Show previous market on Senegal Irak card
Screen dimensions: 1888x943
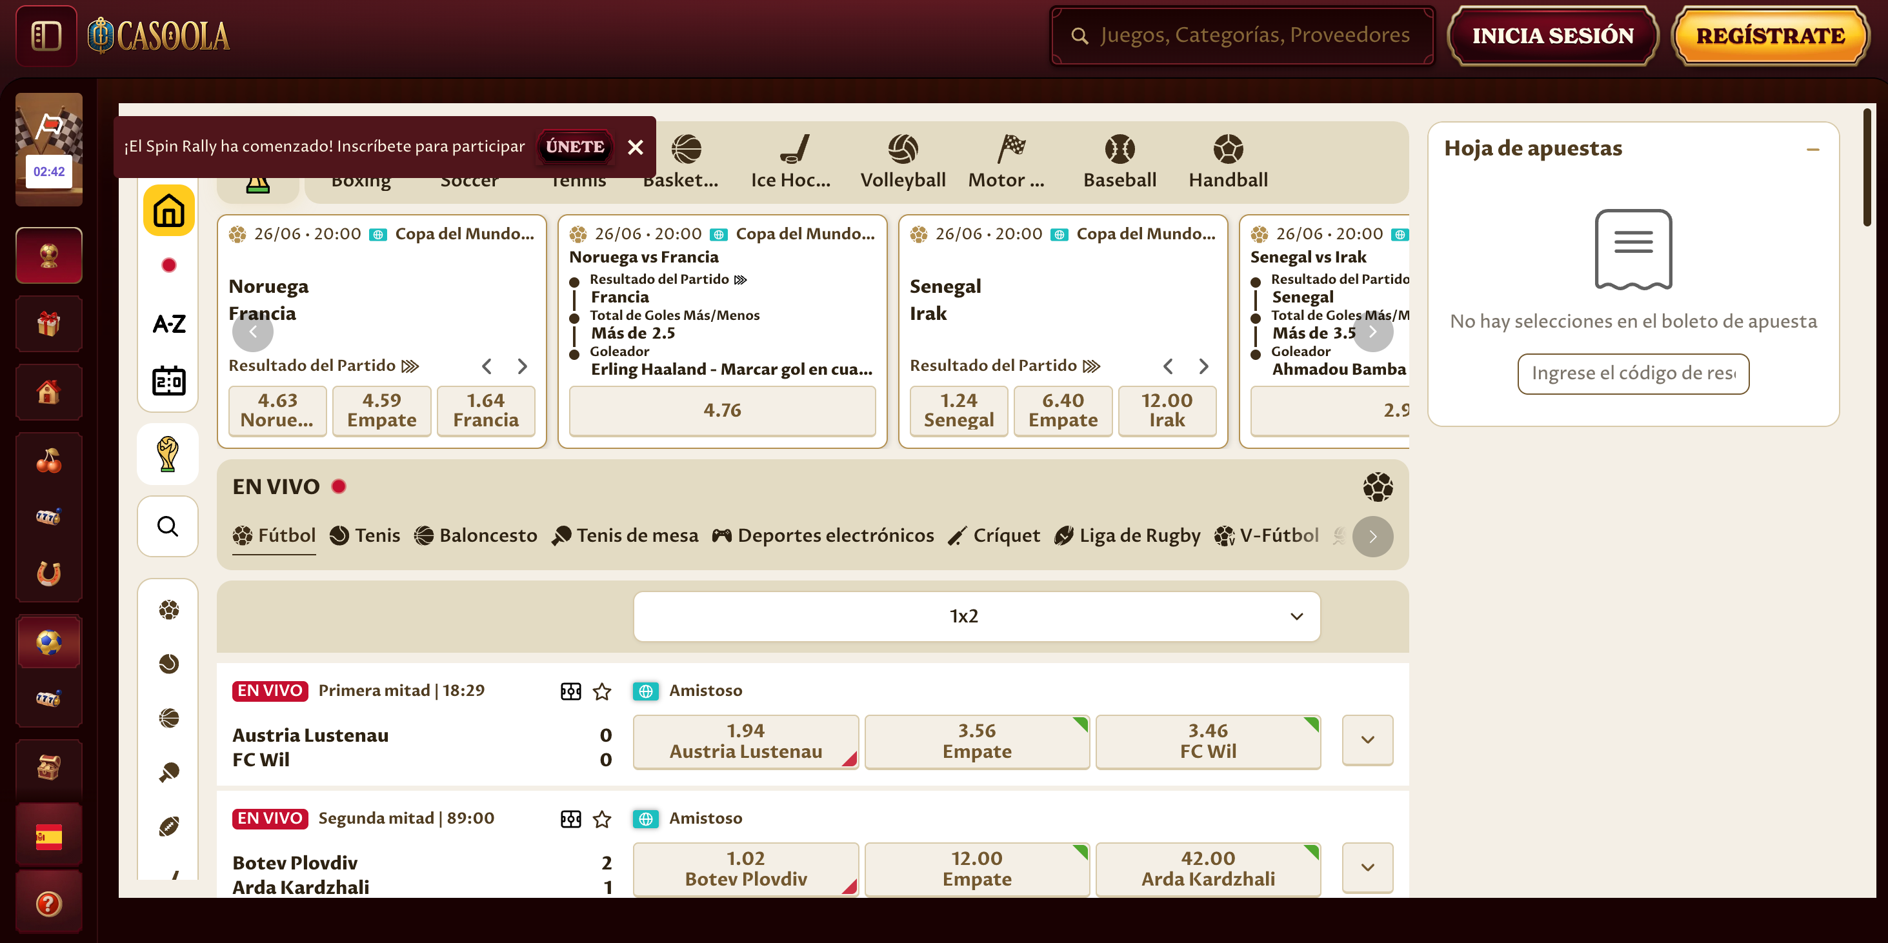tap(1169, 366)
